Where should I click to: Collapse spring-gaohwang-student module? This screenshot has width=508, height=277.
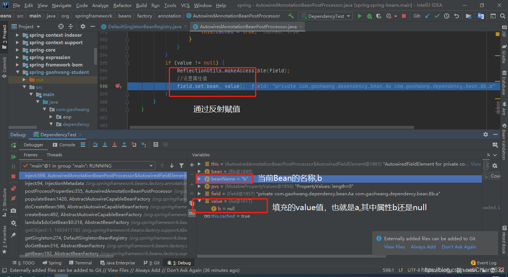coord(17,72)
